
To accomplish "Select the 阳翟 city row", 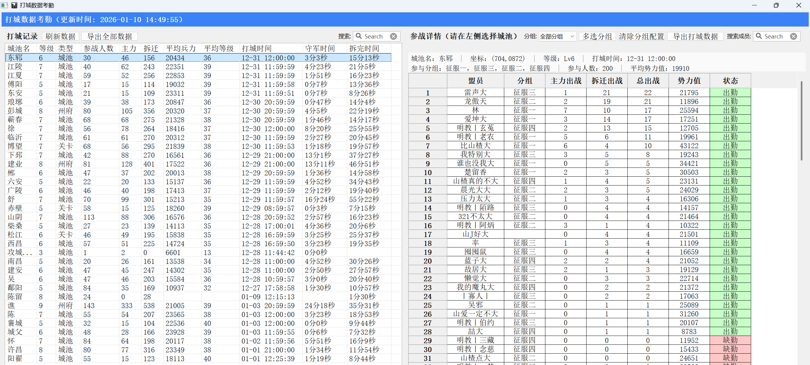I will [198, 359].
